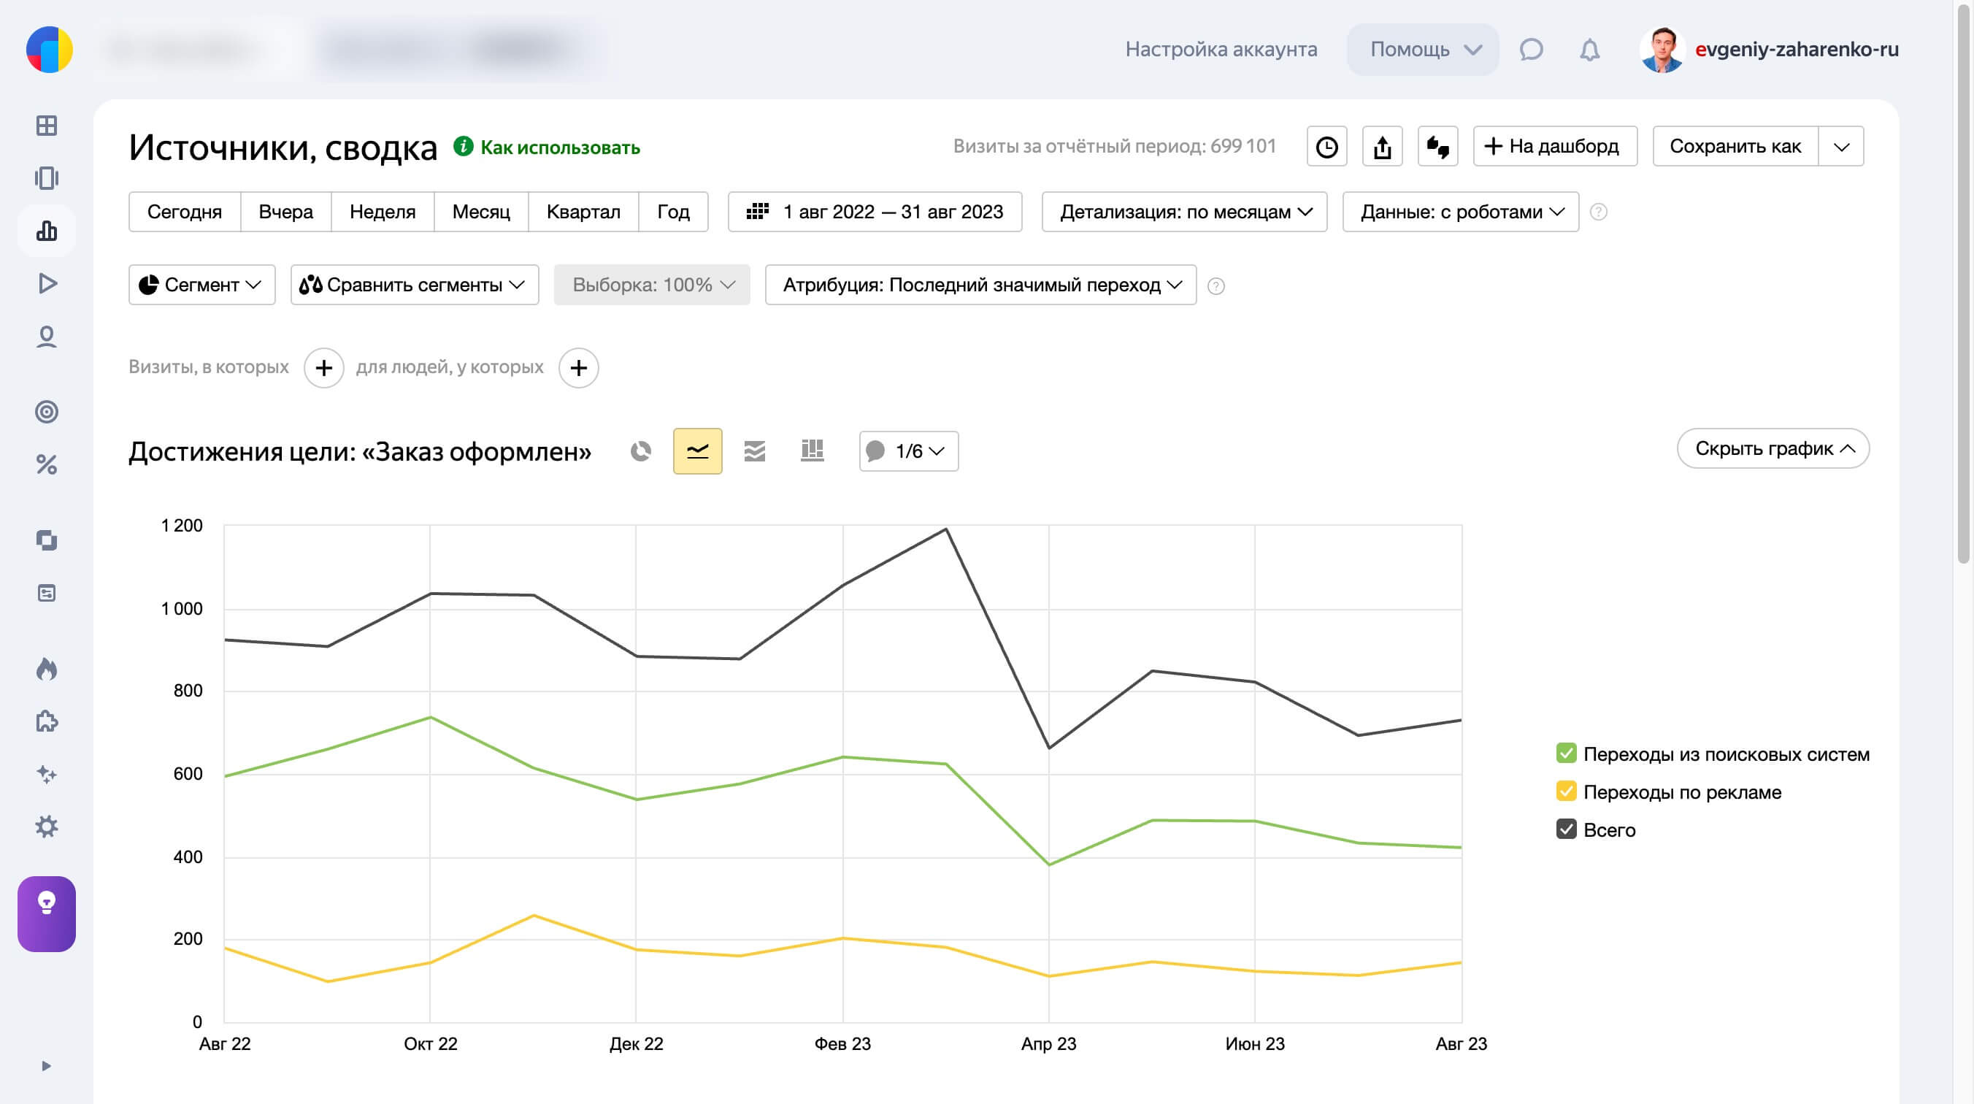1974x1104 pixels.
Task: Uncheck Переходы из поисковых систем series
Action: tap(1566, 754)
